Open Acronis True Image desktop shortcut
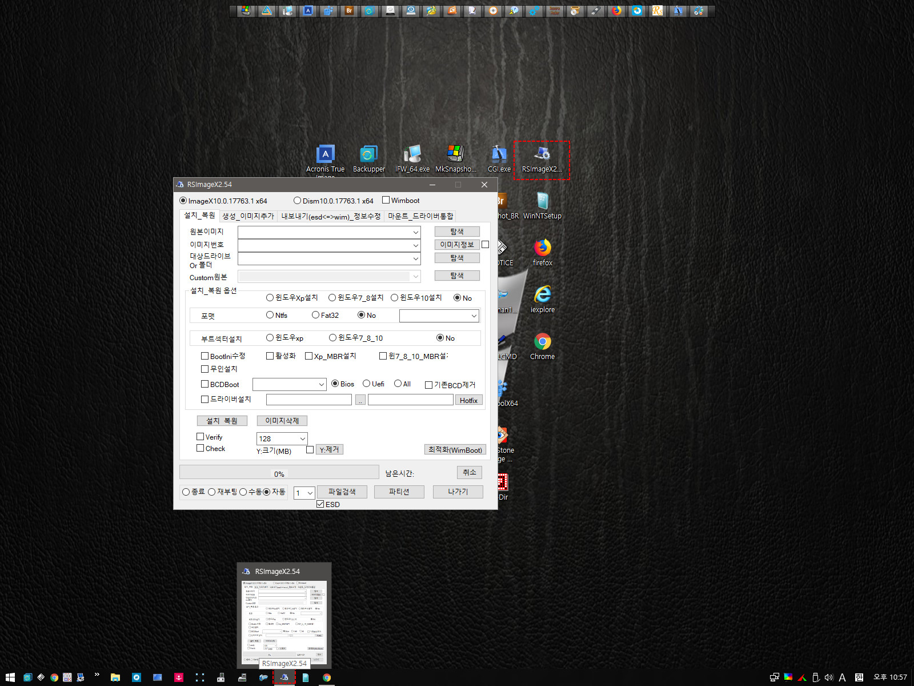This screenshot has height=686, width=914. [x=325, y=159]
